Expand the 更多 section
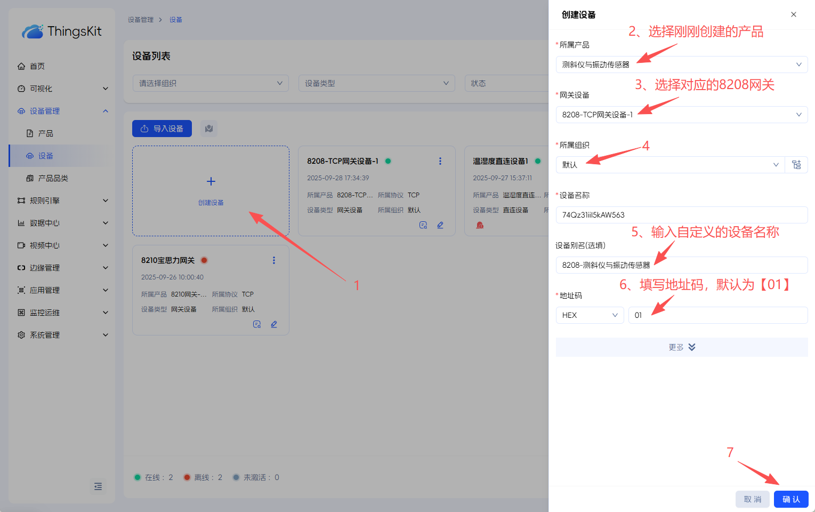The height and width of the screenshot is (512, 815). click(681, 347)
